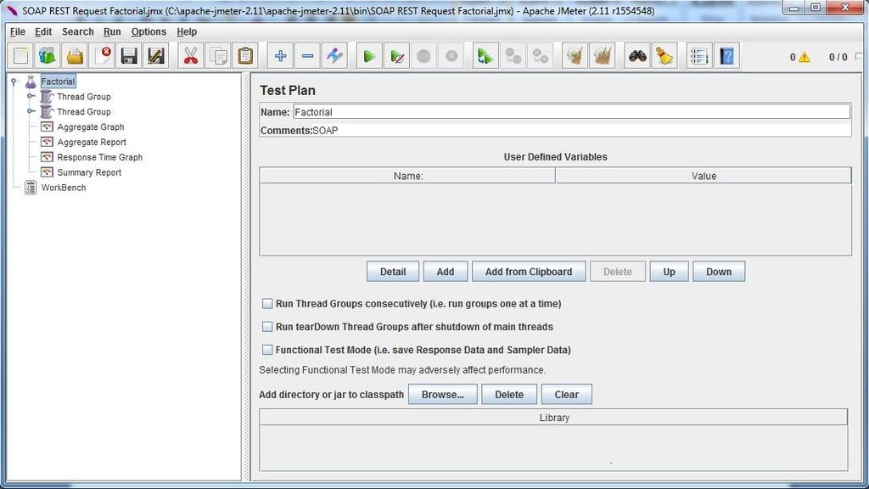Toggle Run tearDown Thread Groups checkbox
869x489 pixels.
pos(267,327)
